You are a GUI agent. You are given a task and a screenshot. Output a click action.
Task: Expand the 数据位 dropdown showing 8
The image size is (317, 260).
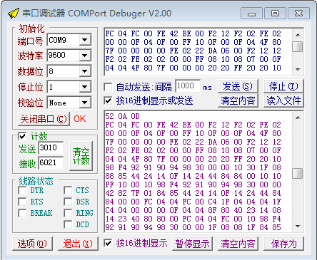(85, 71)
